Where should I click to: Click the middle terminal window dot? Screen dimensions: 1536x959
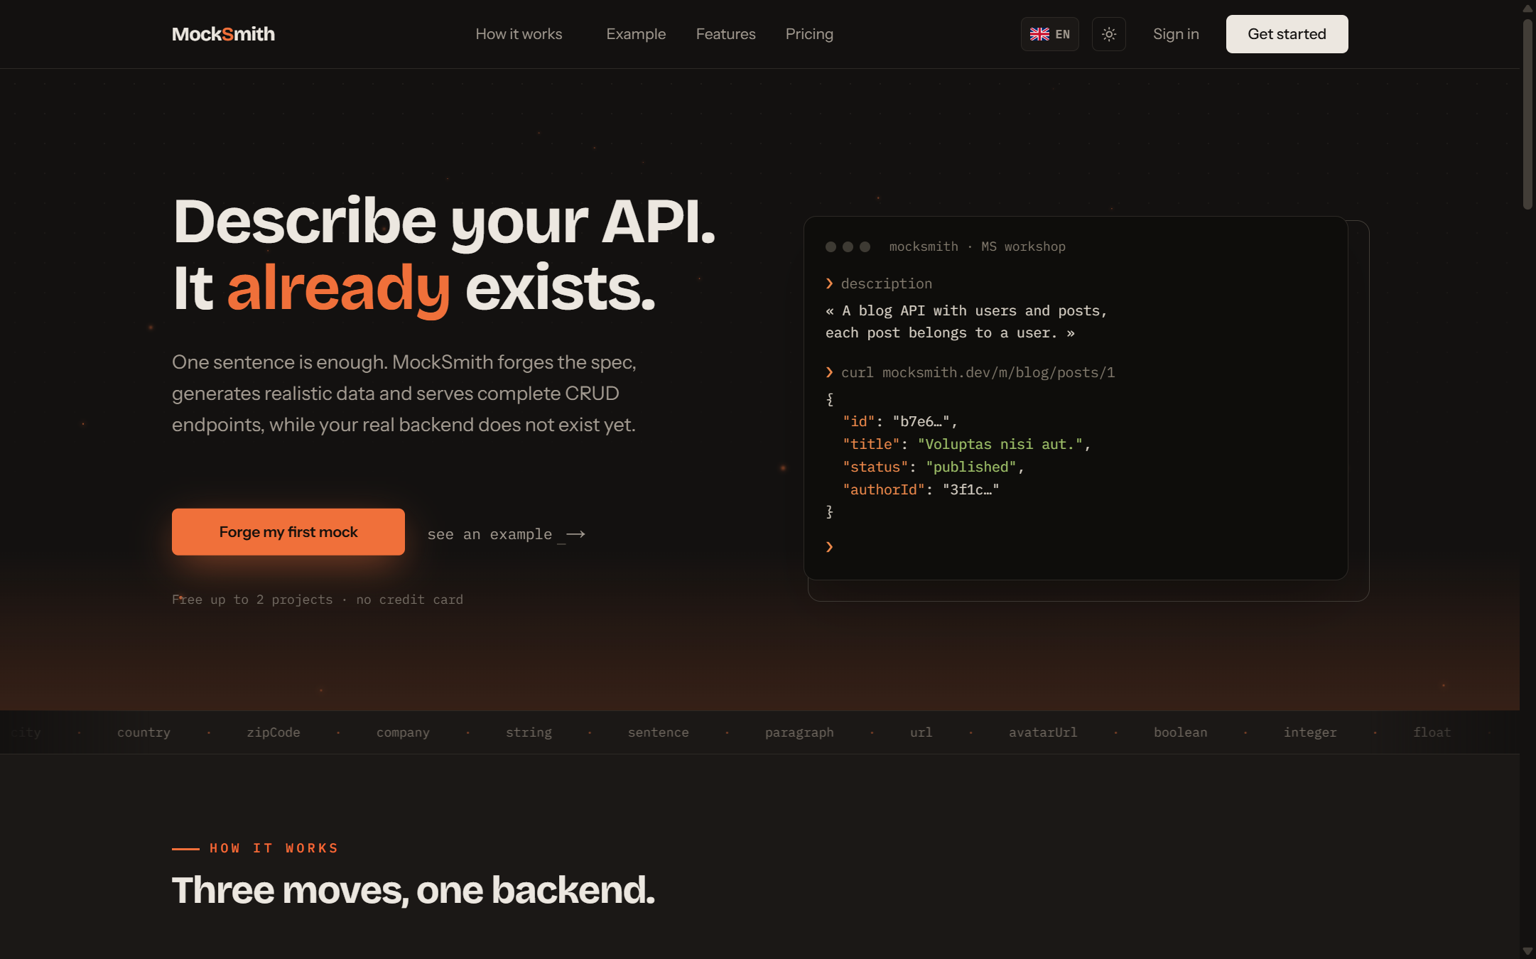click(x=848, y=246)
